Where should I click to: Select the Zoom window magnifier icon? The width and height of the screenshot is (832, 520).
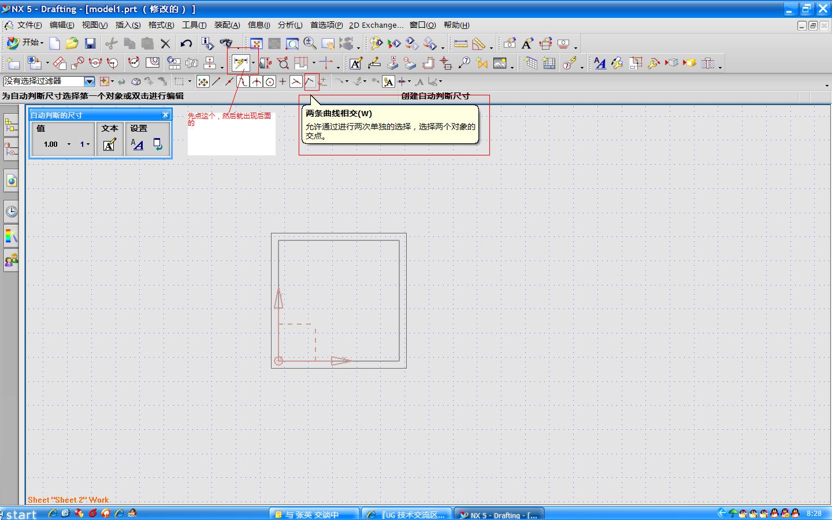coord(292,43)
